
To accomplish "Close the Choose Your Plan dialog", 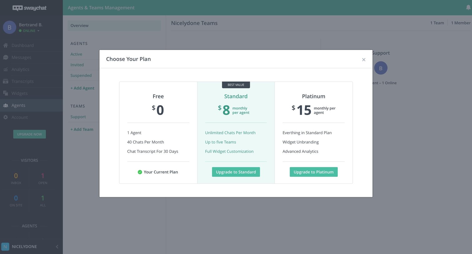I will pyautogui.click(x=364, y=60).
